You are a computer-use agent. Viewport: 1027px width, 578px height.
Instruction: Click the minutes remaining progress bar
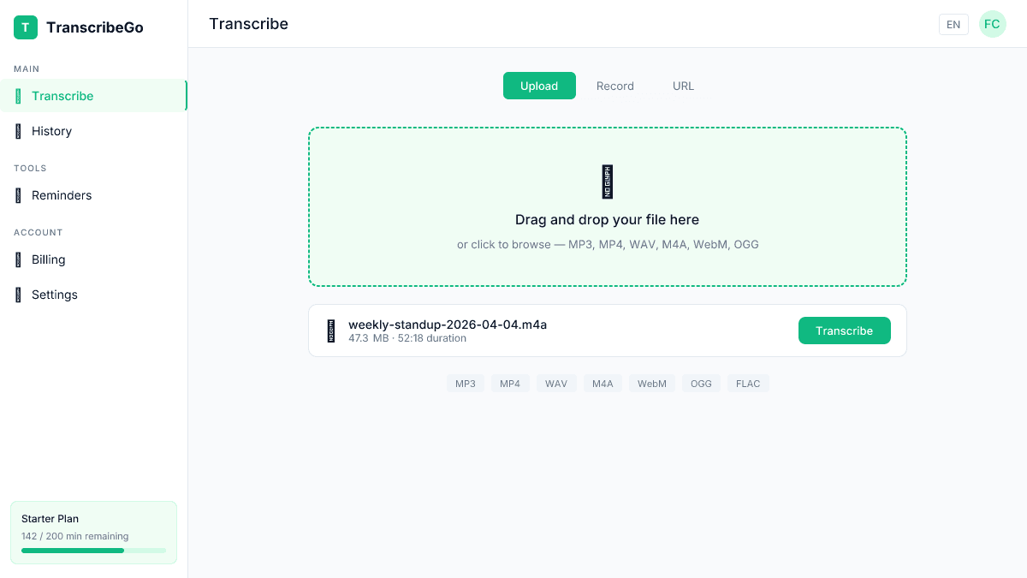tap(93, 551)
